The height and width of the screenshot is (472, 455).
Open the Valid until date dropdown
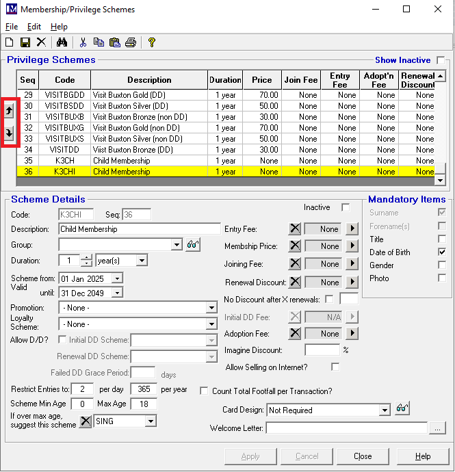pos(117,292)
